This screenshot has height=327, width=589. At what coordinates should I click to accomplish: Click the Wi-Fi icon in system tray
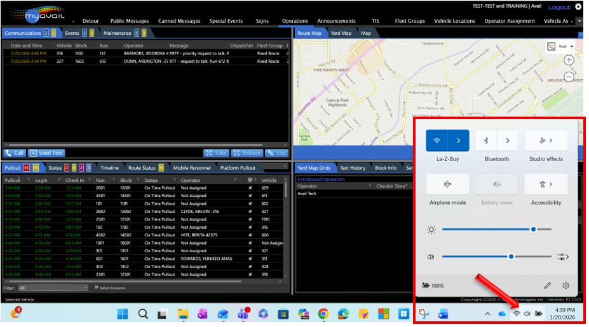coord(517,314)
